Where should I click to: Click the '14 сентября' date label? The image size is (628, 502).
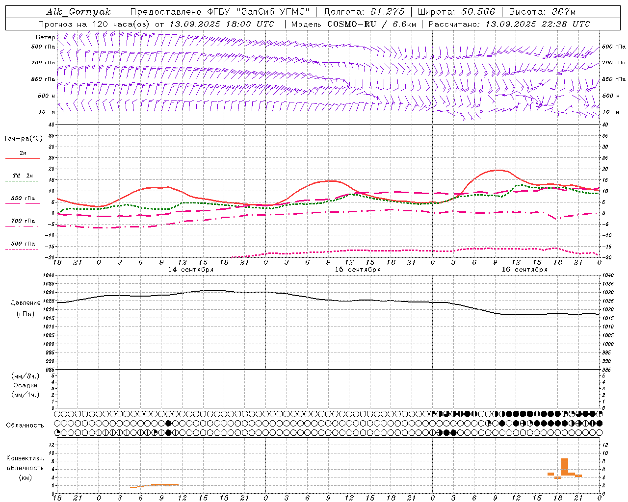tap(191, 269)
